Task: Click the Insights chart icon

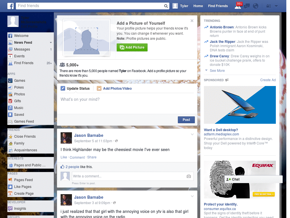Action: [x=10, y=209]
